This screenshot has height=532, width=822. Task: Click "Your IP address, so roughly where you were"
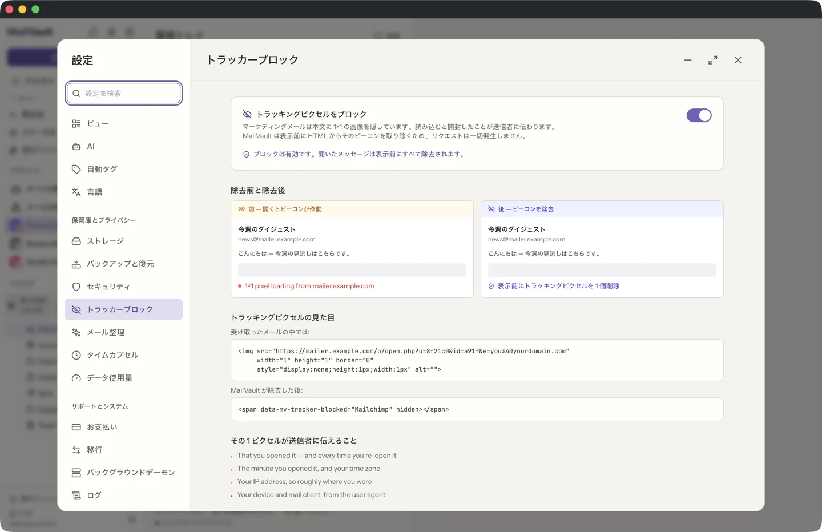click(x=304, y=482)
